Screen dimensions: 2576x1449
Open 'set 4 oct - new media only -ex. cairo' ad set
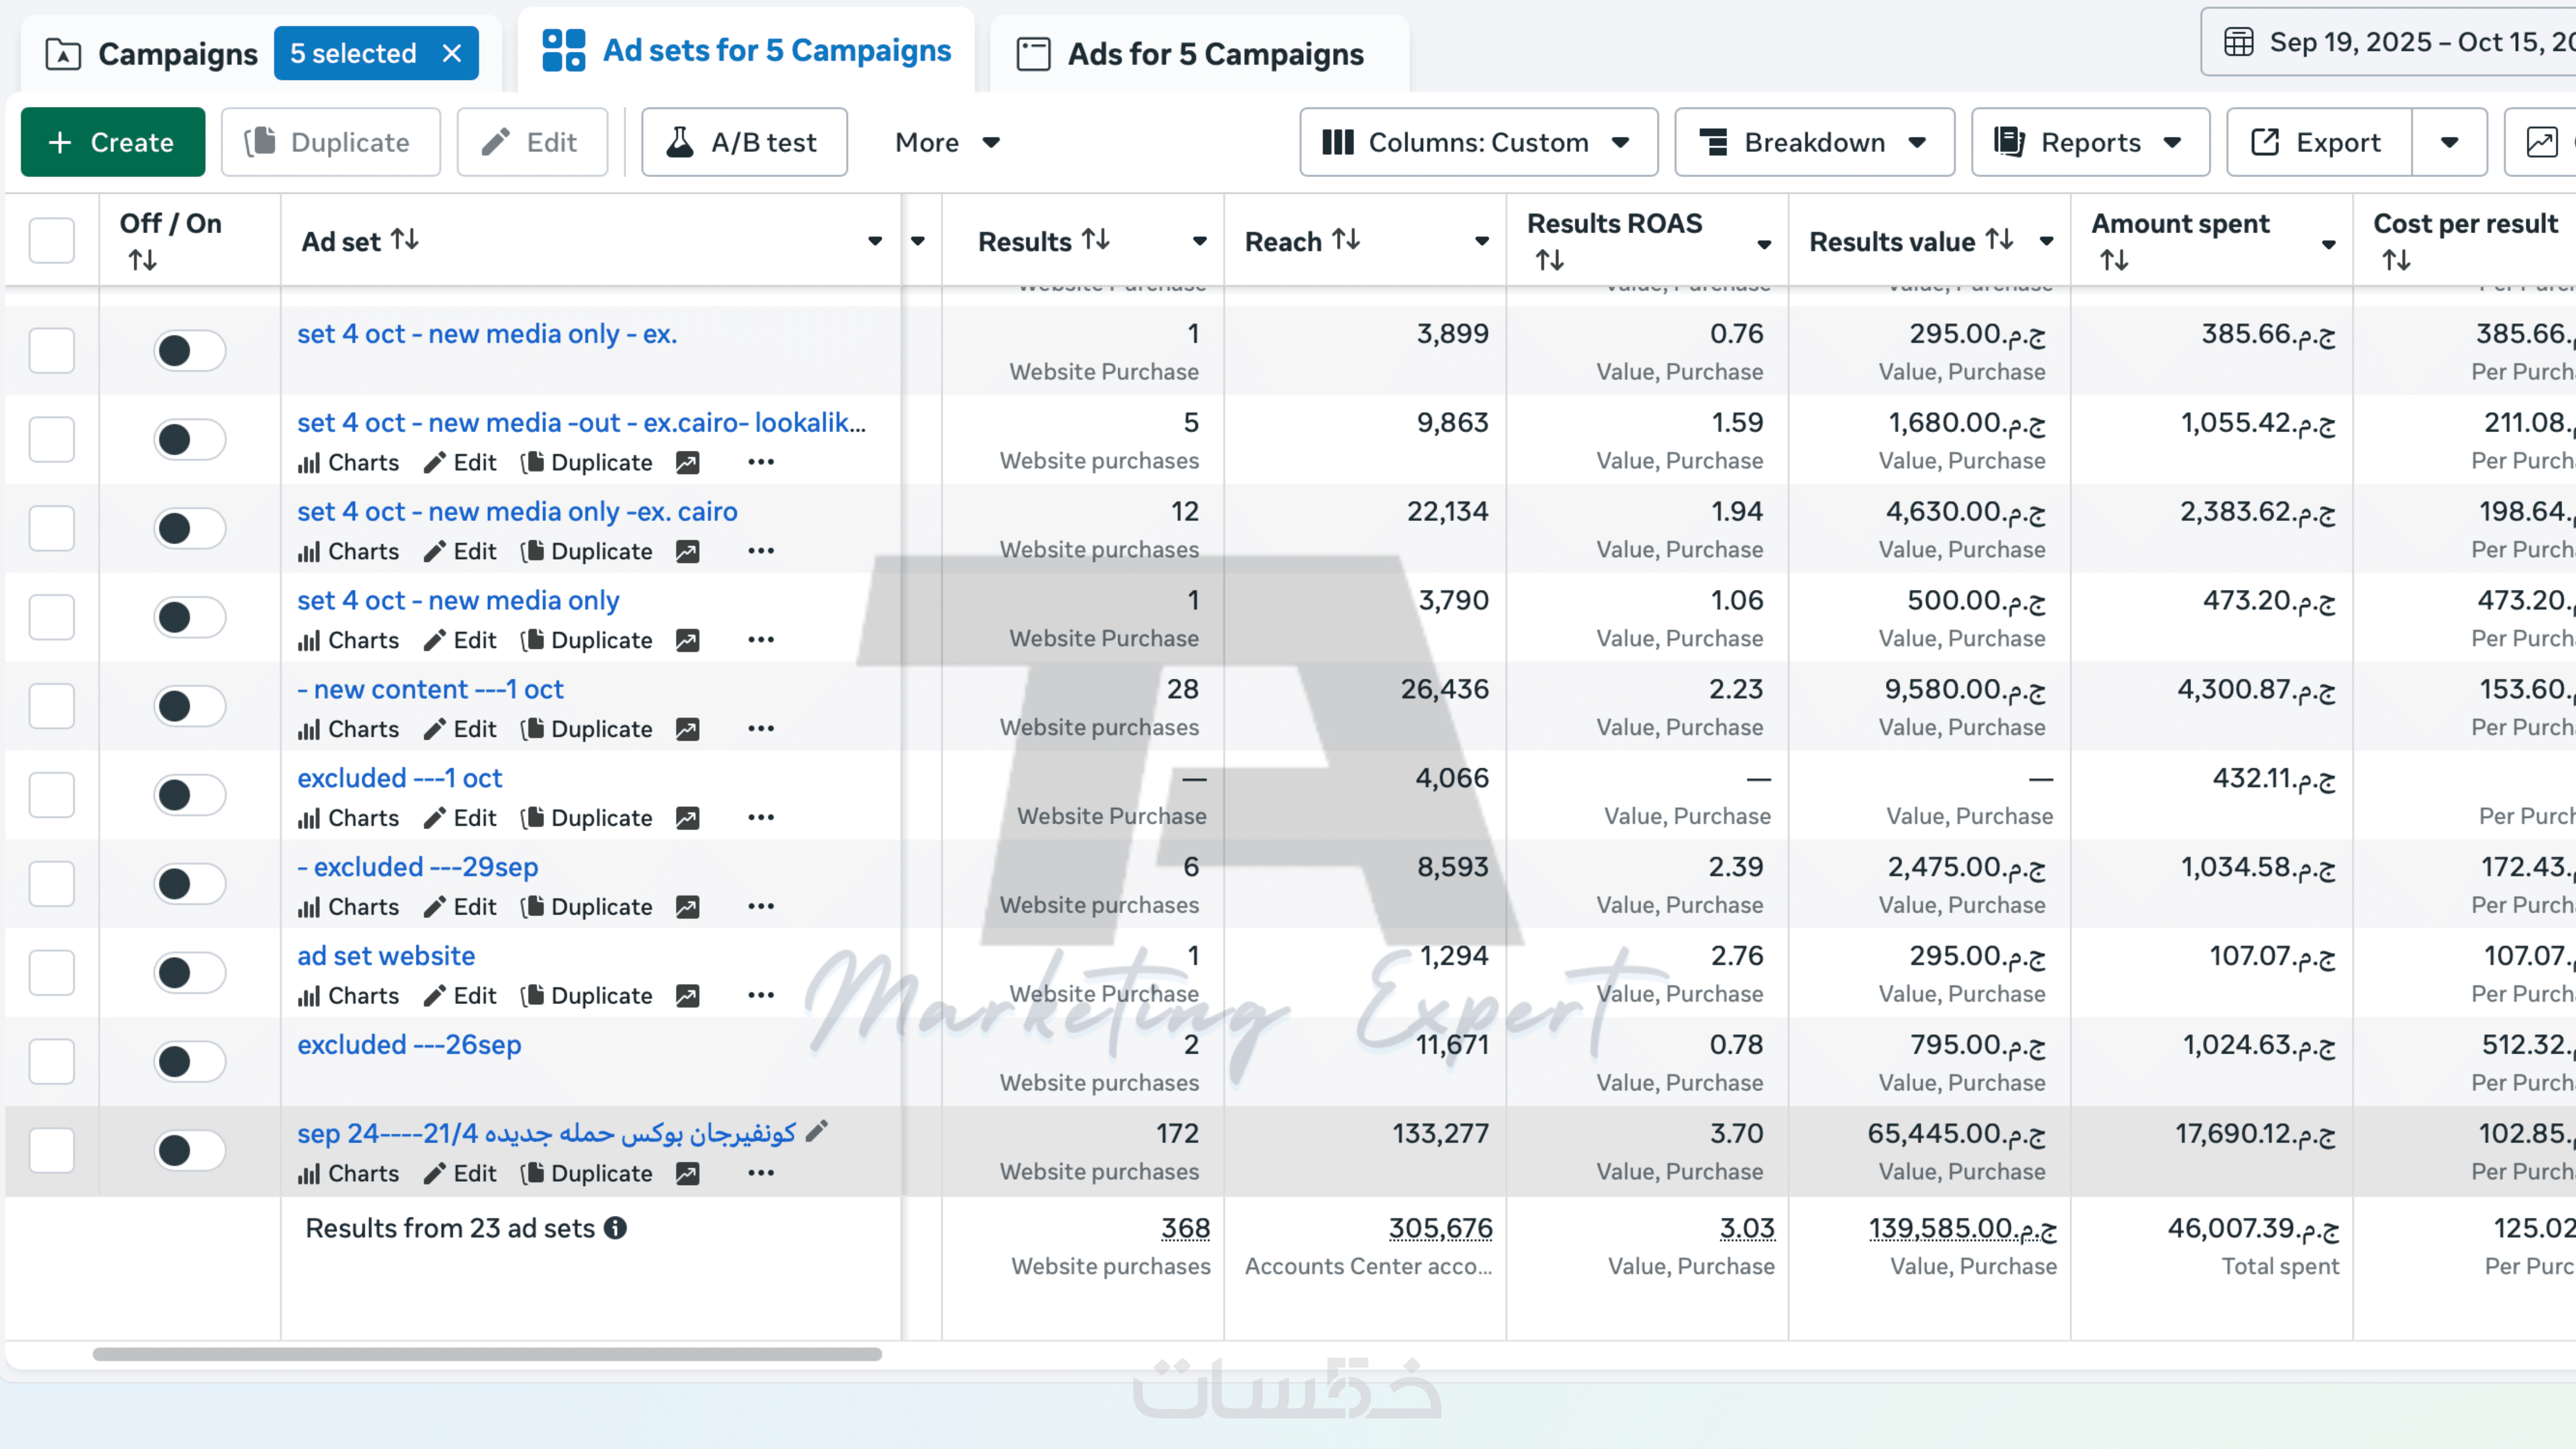[x=517, y=512]
